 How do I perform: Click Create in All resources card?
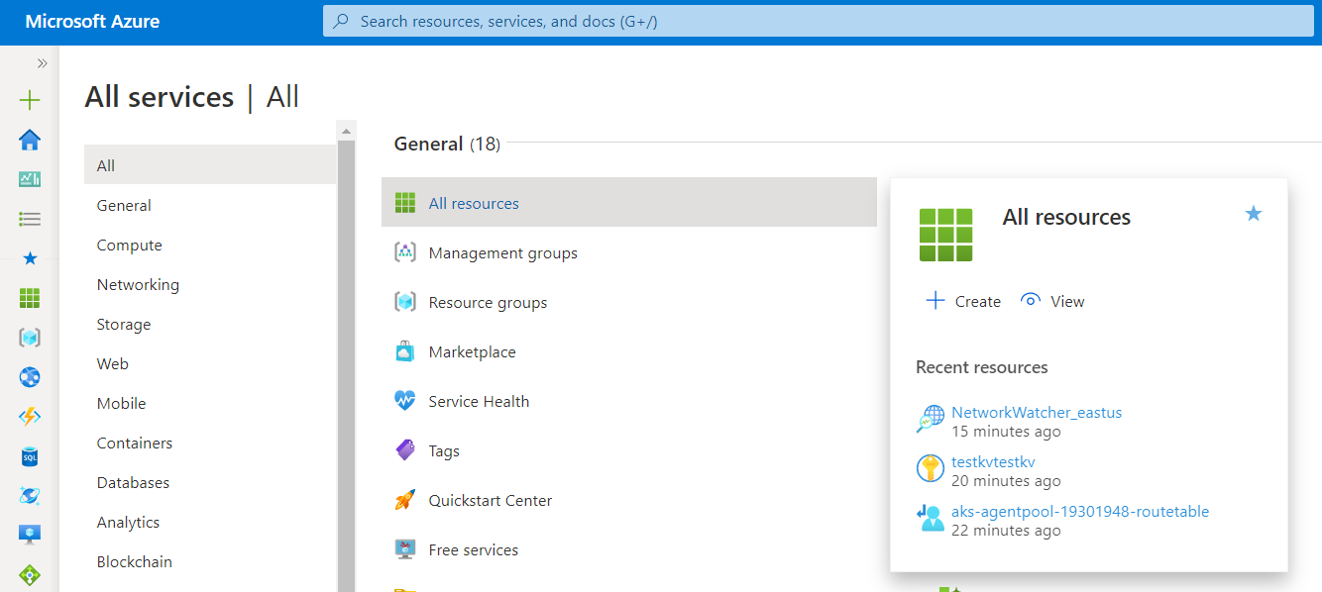coord(963,301)
